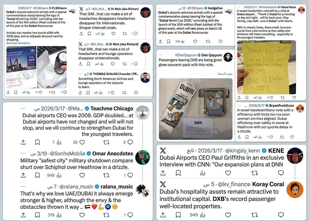Click the #arrivals hashtag link
309x221 pixels.
(12, 43)
